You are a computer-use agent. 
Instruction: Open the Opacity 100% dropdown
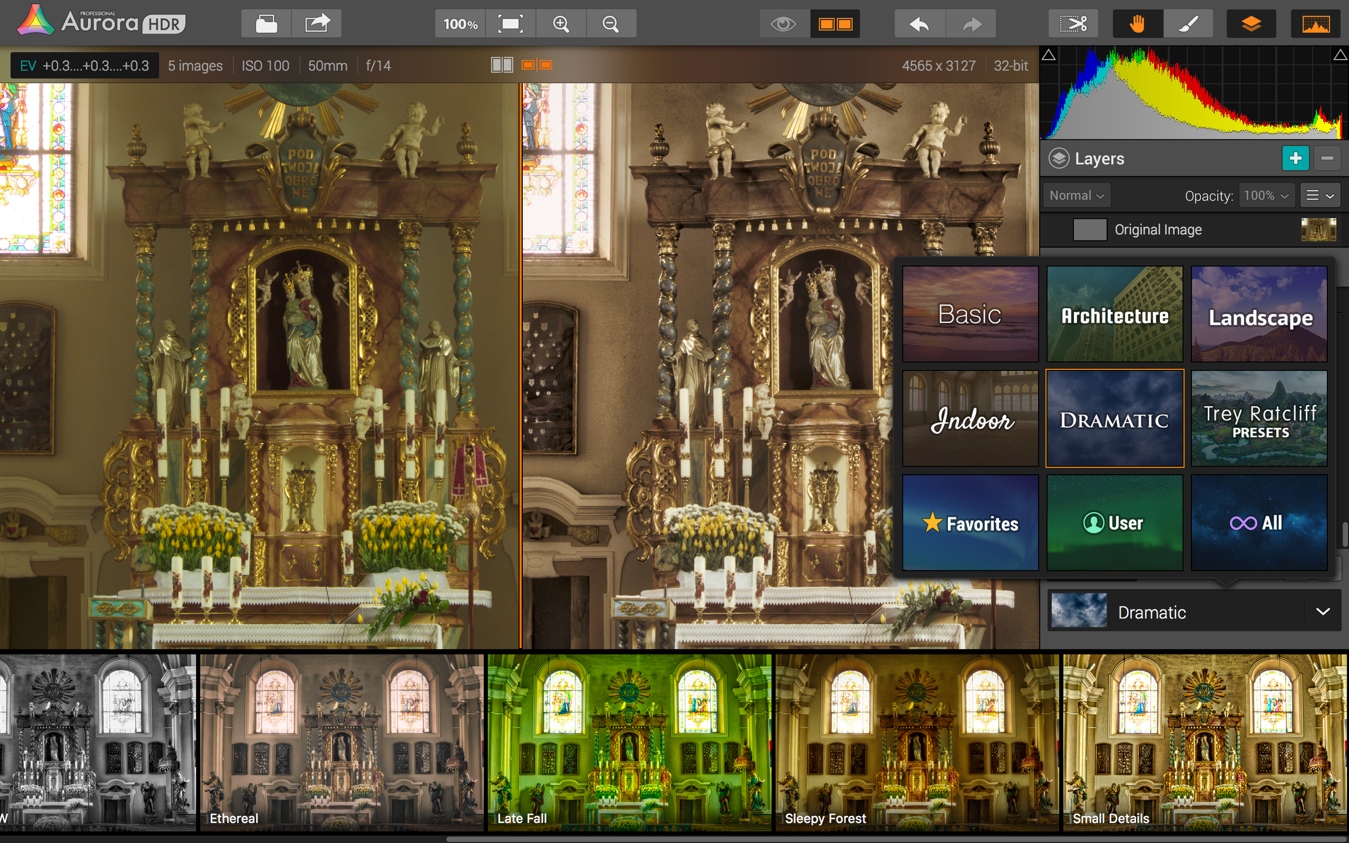pyautogui.click(x=1266, y=196)
